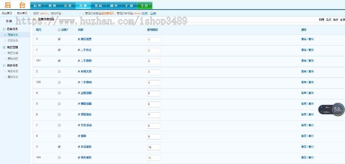Toggle the 启用 select-all checkbox in header
The width and height of the screenshot is (345, 164).
point(59,30)
